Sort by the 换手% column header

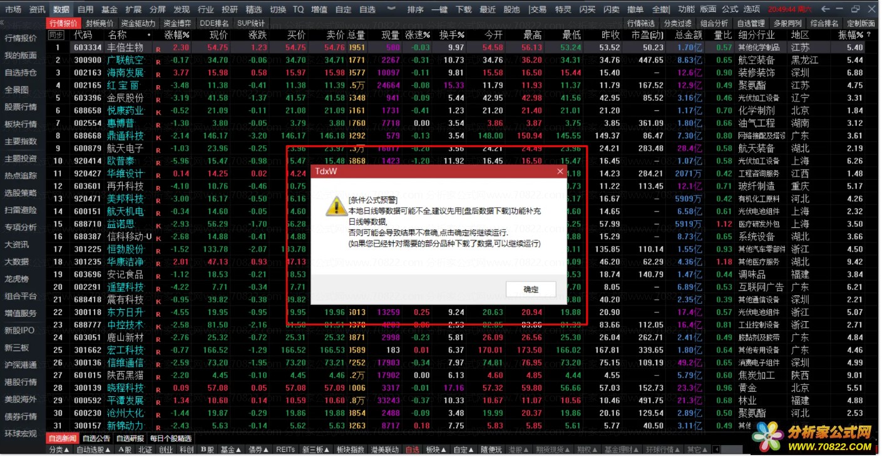pos(452,35)
